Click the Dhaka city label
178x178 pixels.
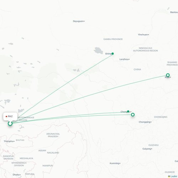16,175
